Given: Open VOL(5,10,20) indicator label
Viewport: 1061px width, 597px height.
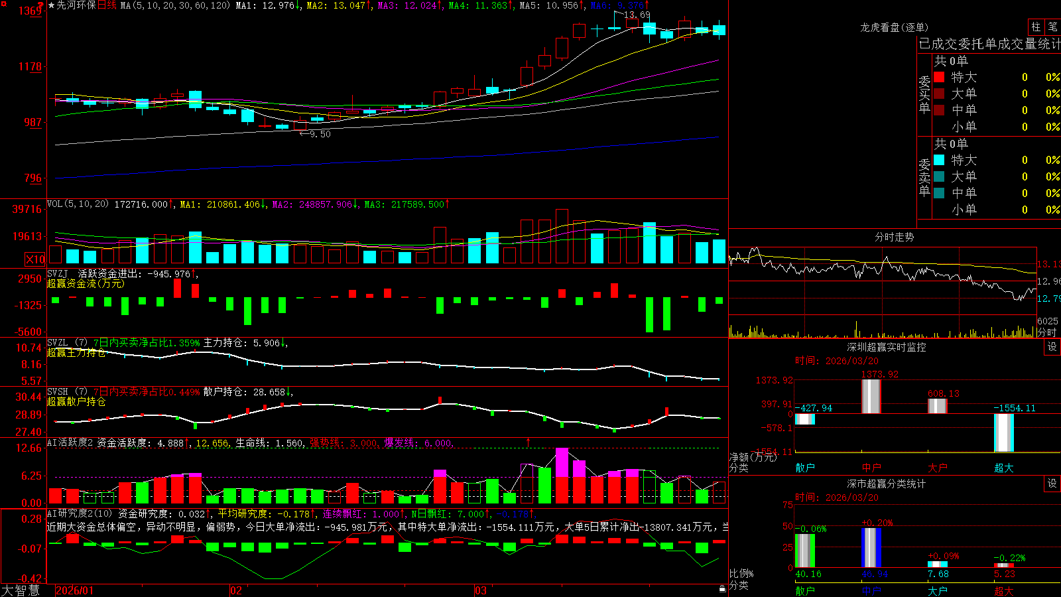Looking at the screenshot, I should coord(78,204).
